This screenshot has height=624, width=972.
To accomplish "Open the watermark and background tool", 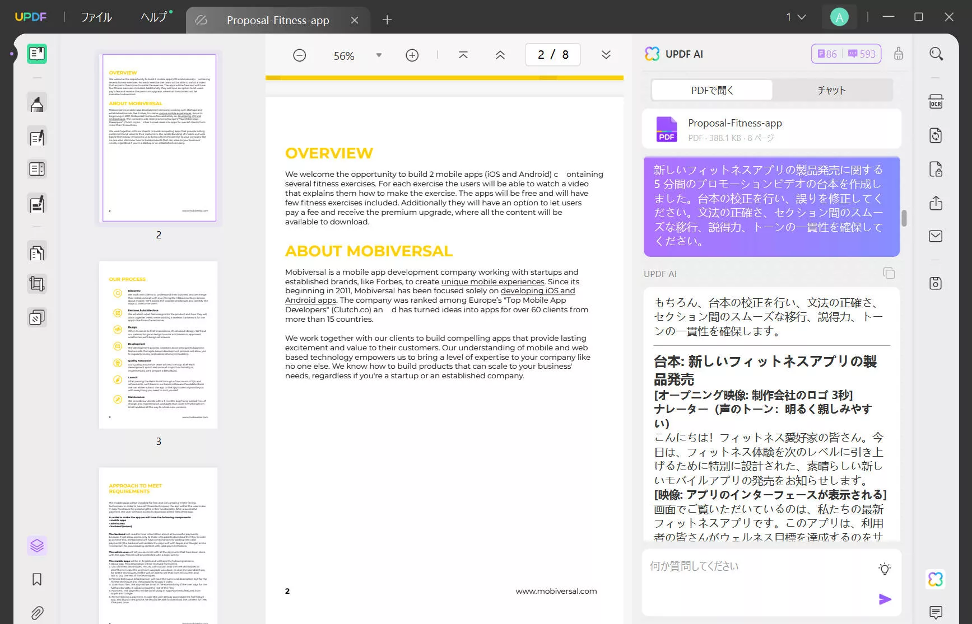I will point(37,318).
